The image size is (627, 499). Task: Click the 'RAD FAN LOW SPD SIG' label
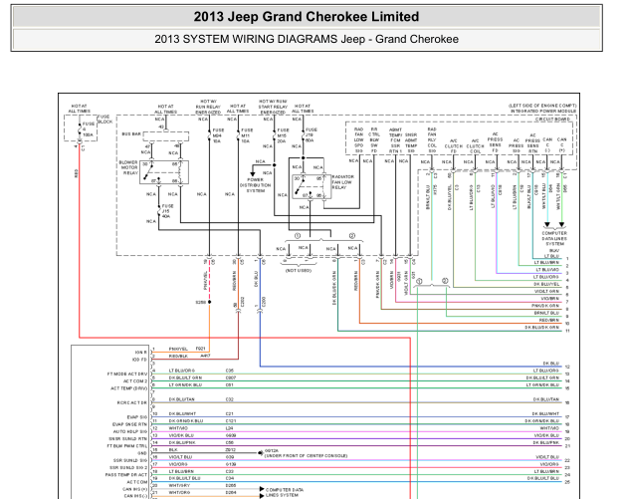[x=358, y=140]
